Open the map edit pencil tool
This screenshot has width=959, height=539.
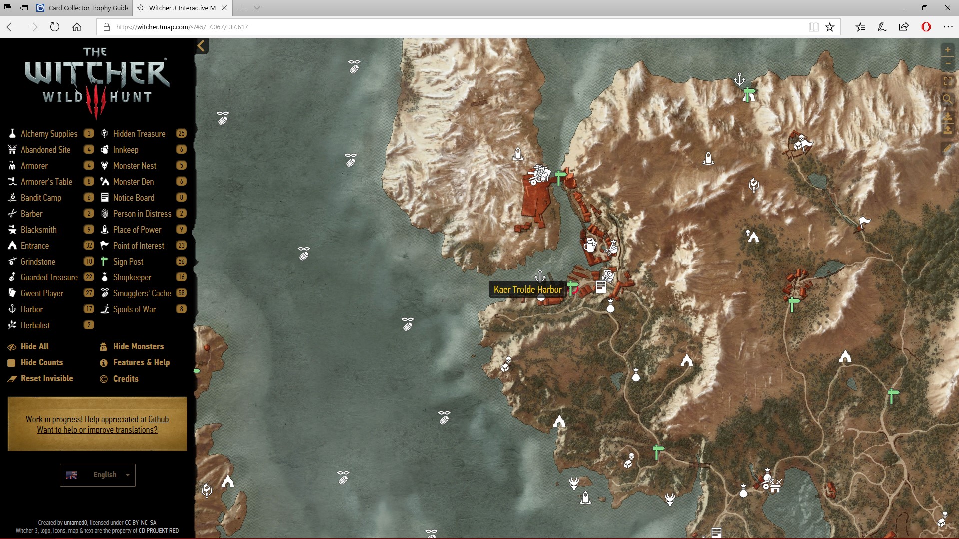[947, 149]
